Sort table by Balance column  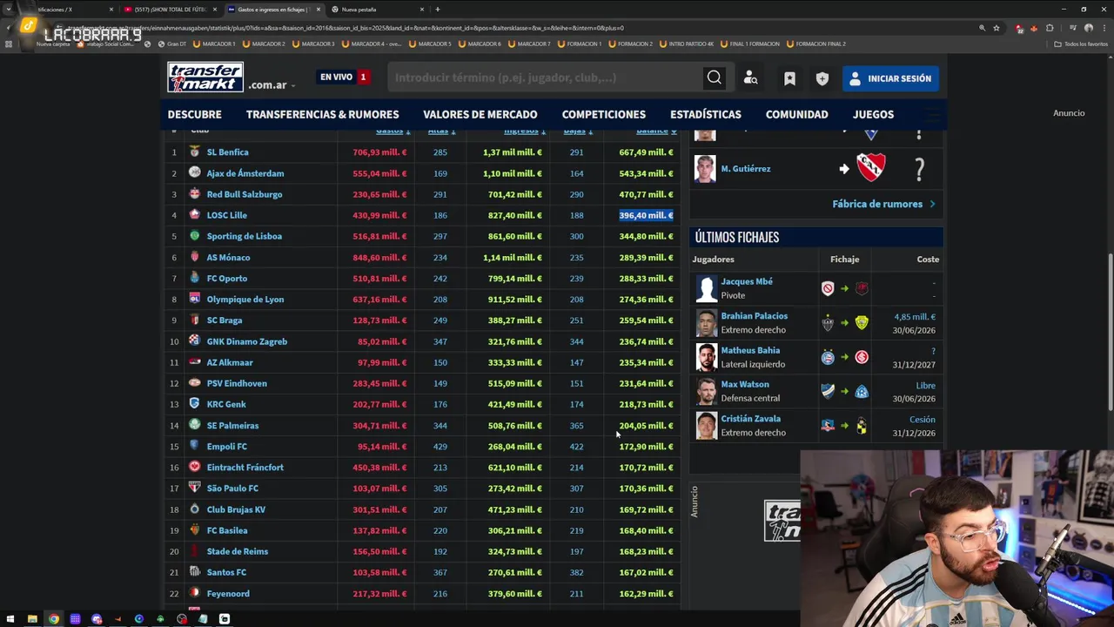[656, 131]
